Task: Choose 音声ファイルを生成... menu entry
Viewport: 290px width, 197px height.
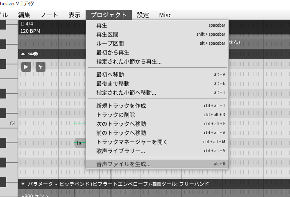Action: (x=157, y=164)
